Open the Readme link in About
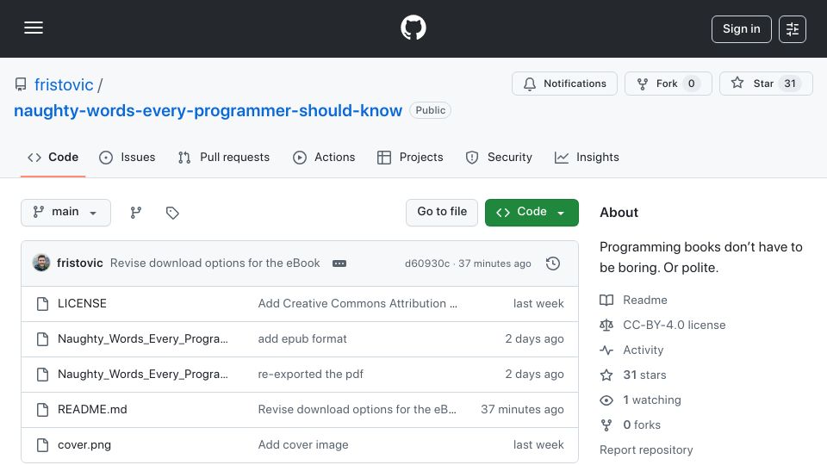The image size is (827, 465). (645, 300)
